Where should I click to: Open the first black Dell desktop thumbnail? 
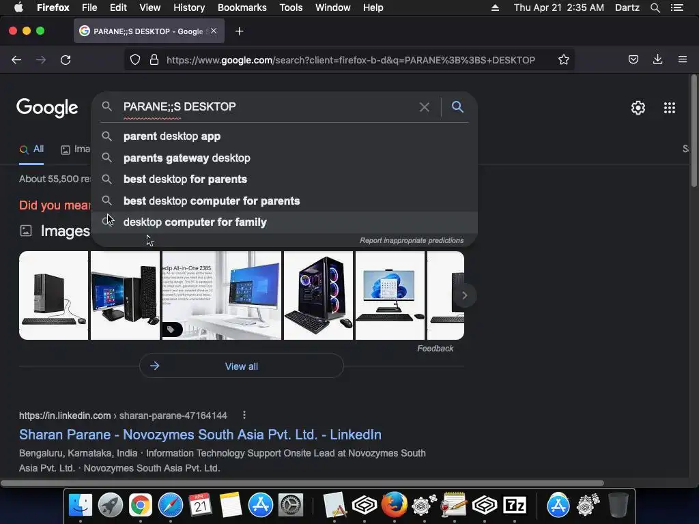(53, 295)
